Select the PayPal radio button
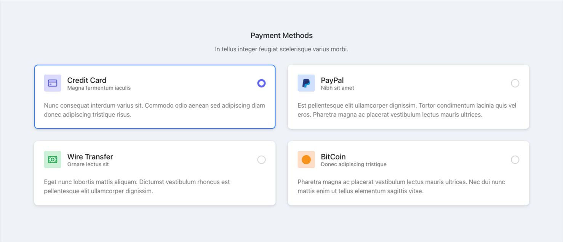Screen dimensions: 563x242 pyautogui.click(x=515, y=83)
